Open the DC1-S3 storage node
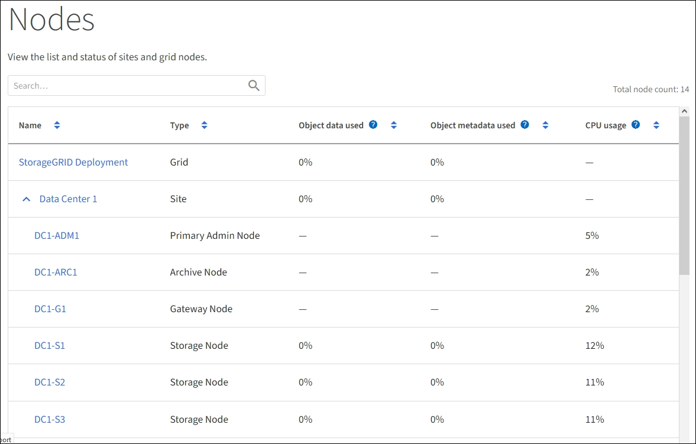This screenshot has width=696, height=444. coord(50,419)
